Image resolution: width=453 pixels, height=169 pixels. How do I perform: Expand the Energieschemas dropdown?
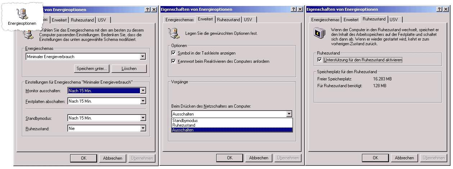pos(143,57)
